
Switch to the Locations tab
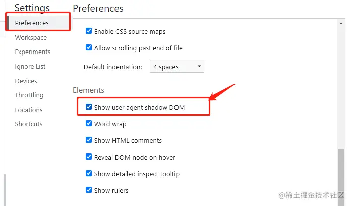coord(29,110)
